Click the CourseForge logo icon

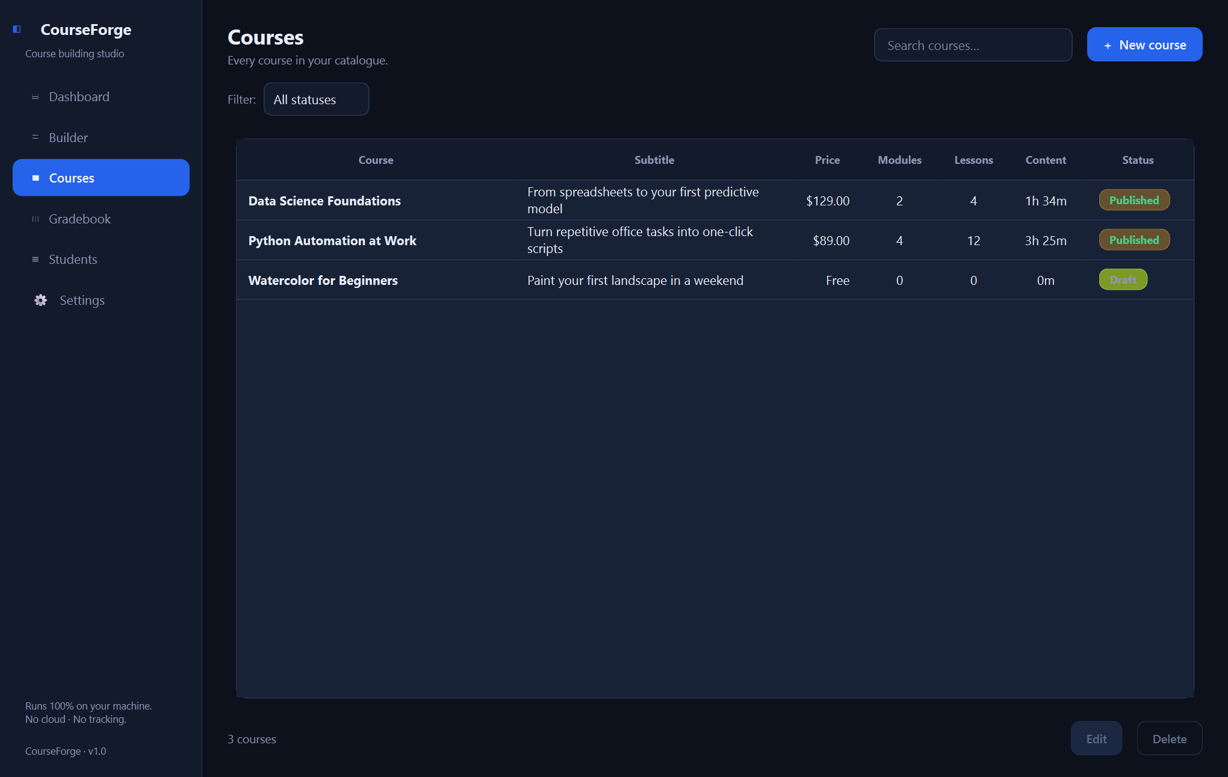pos(17,29)
